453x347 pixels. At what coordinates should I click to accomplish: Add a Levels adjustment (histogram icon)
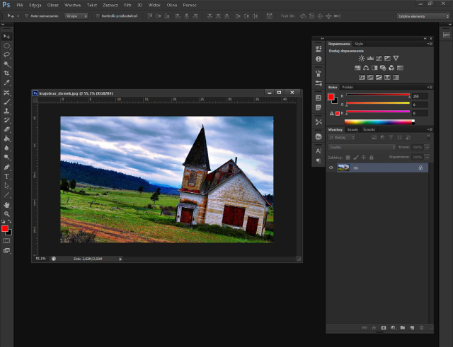click(x=370, y=58)
